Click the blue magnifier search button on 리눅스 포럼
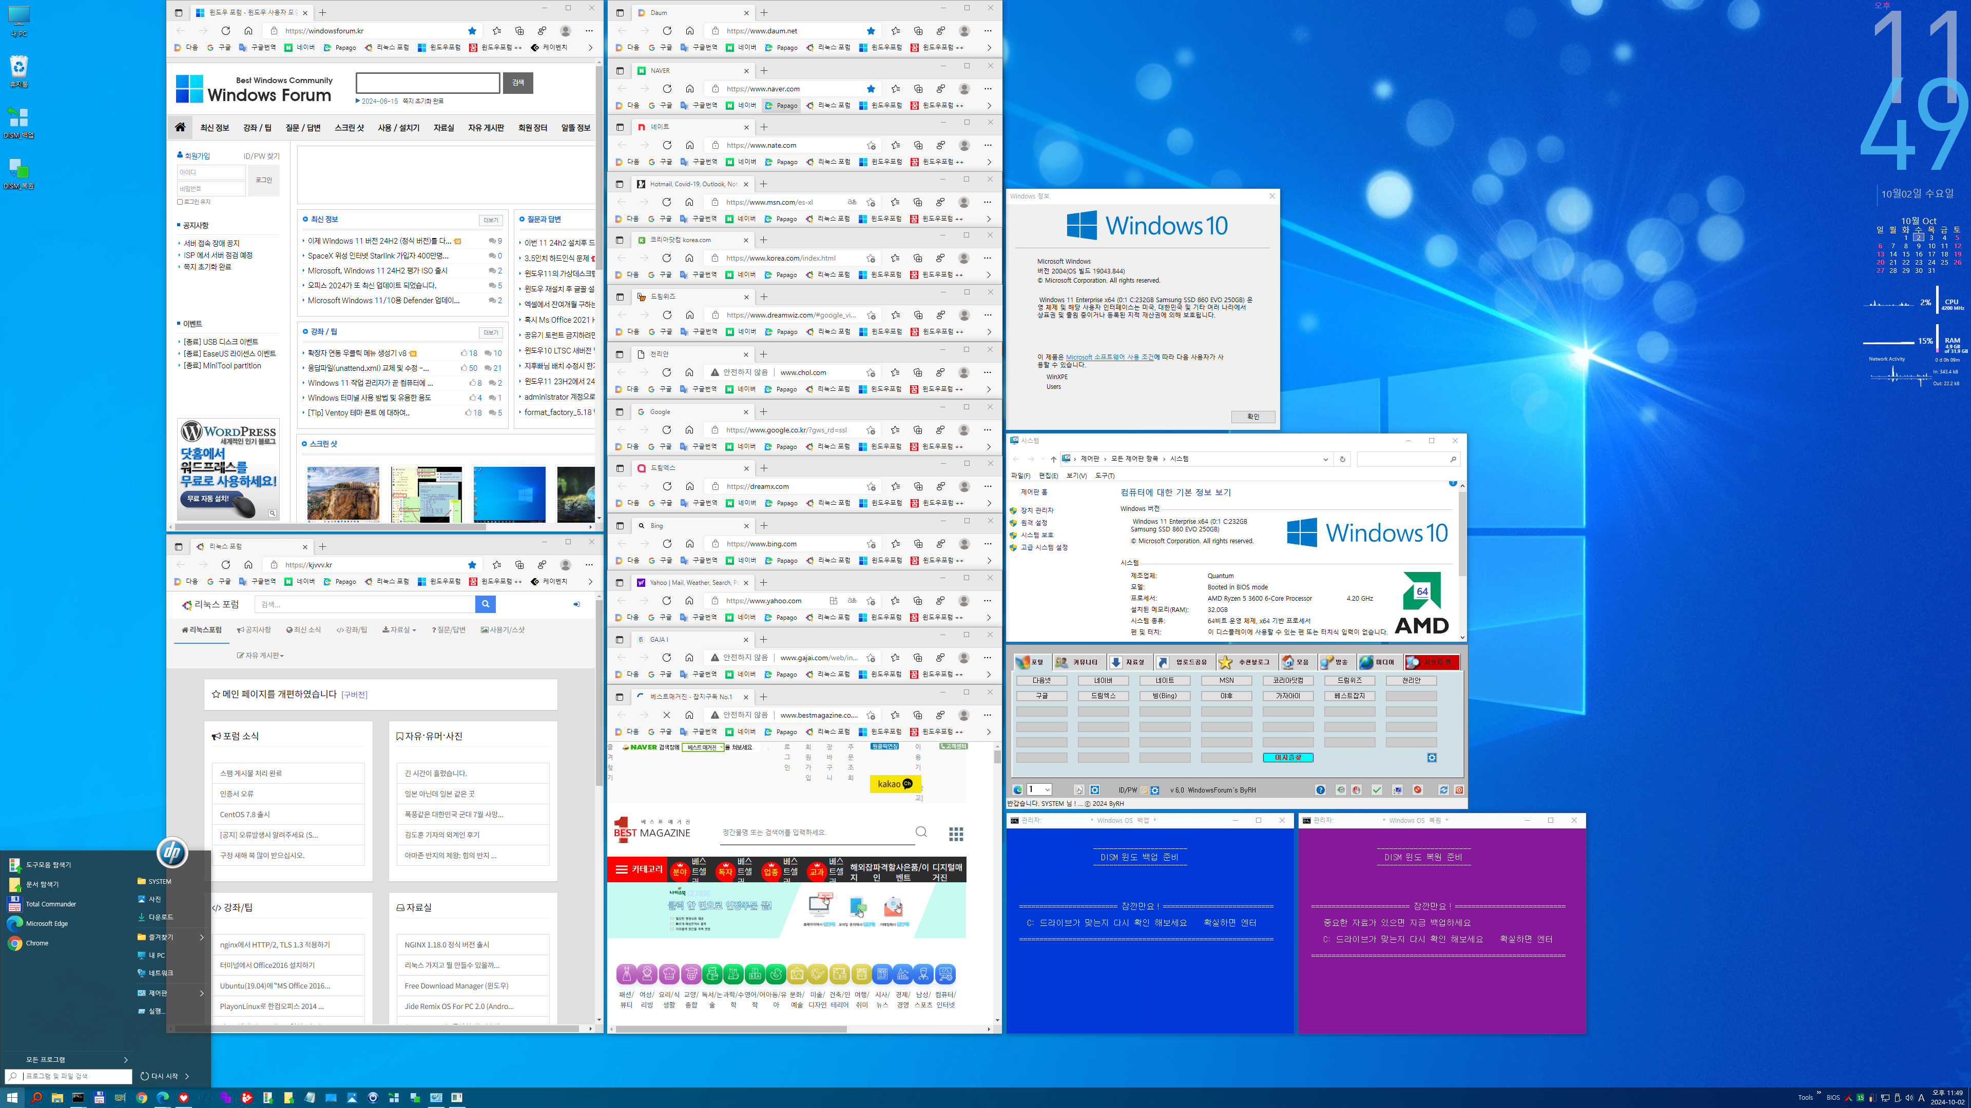 [485, 604]
